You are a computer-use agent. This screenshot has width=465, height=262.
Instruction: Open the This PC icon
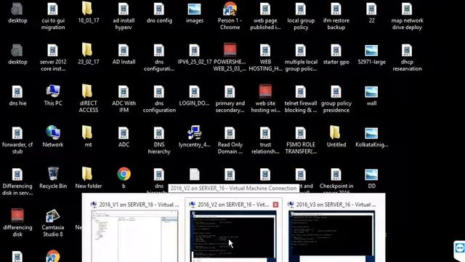53,92
